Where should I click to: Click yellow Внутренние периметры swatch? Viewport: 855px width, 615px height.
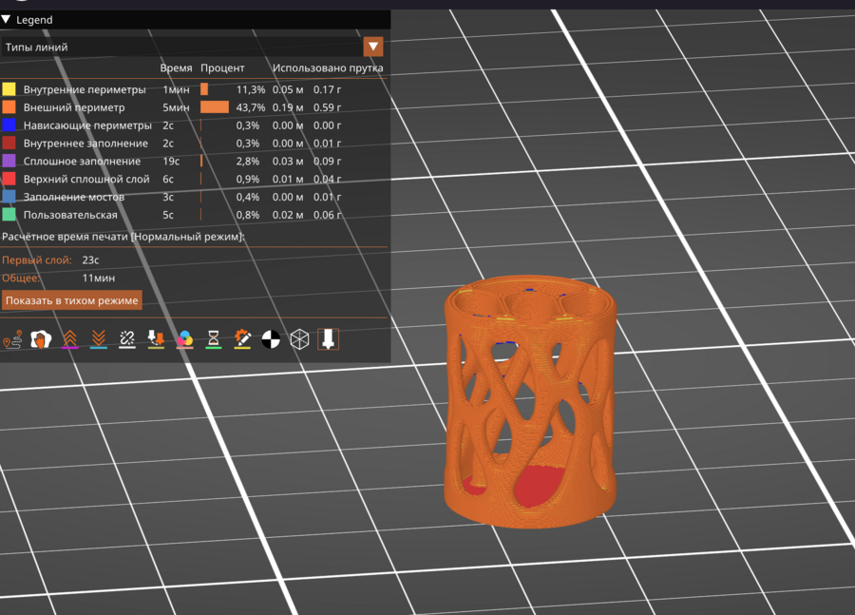tap(9, 89)
